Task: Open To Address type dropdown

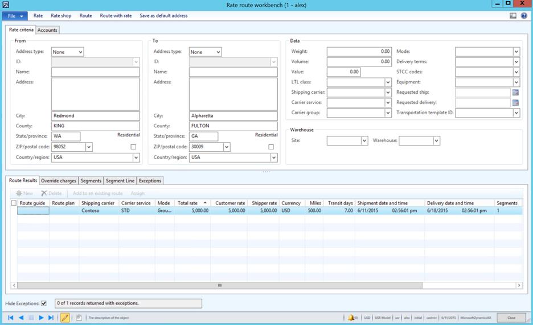Action: [218, 52]
